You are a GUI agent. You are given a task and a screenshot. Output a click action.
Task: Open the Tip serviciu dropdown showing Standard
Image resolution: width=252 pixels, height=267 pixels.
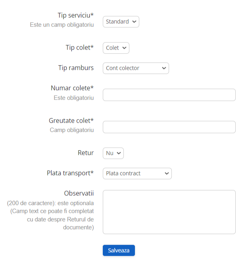tap(121, 22)
